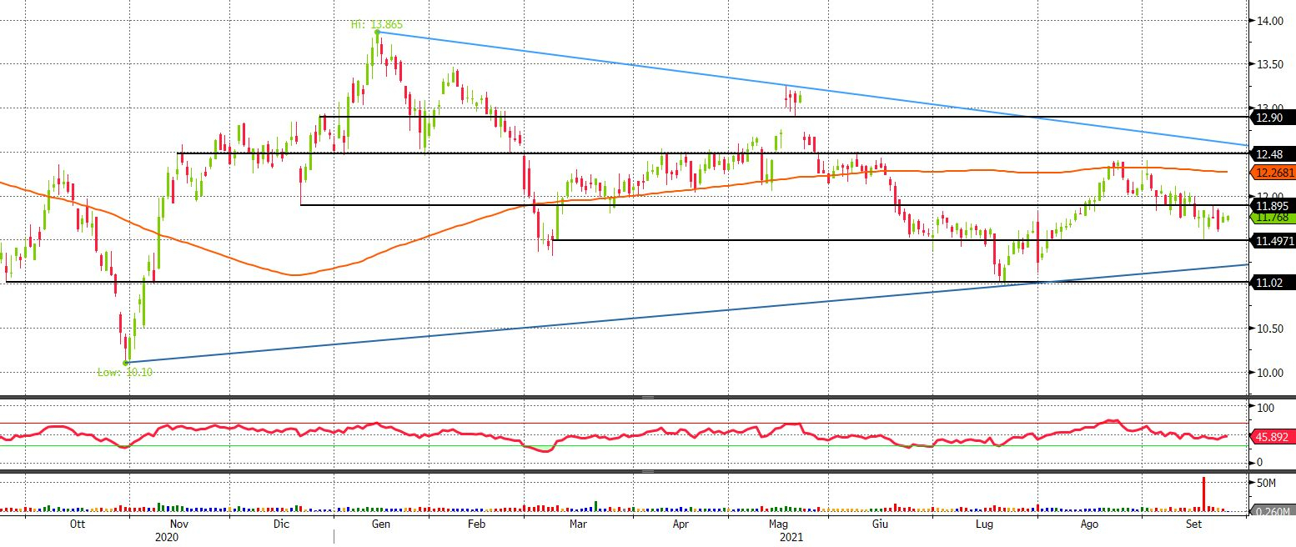Viewport: 1296px width, 547px height.
Task: Click the 10.00 price axis tick
Action: [x=1269, y=373]
